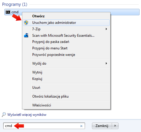Image resolution: width=141 pixels, height=132 pixels.
Task: Click the cmd program icon
Action: coord(8,12)
